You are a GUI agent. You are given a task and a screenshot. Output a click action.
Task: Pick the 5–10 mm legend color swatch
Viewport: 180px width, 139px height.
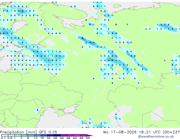pyautogui.click(x=31, y=135)
